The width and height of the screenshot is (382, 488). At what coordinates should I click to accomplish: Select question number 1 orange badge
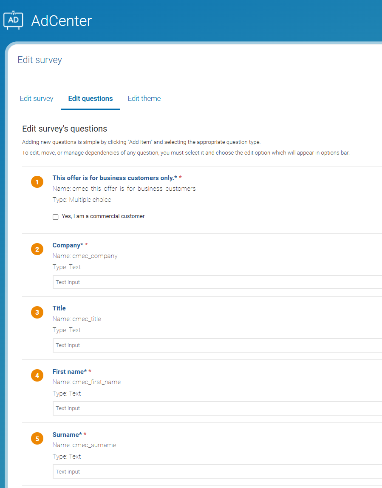pyautogui.click(x=37, y=182)
